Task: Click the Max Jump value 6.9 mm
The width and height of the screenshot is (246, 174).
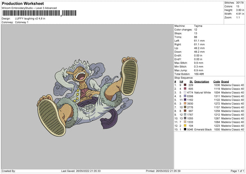Action: click(x=198, y=70)
